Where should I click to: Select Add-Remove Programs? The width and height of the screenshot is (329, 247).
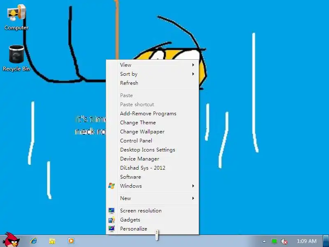click(152, 114)
